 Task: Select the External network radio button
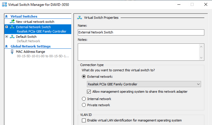[84, 77]
